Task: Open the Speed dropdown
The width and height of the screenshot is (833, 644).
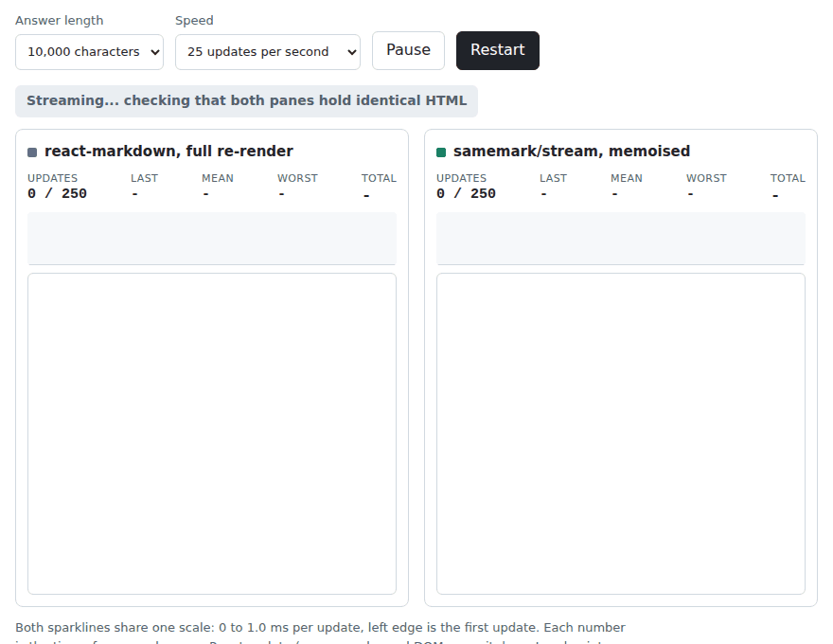Action: [x=268, y=52]
